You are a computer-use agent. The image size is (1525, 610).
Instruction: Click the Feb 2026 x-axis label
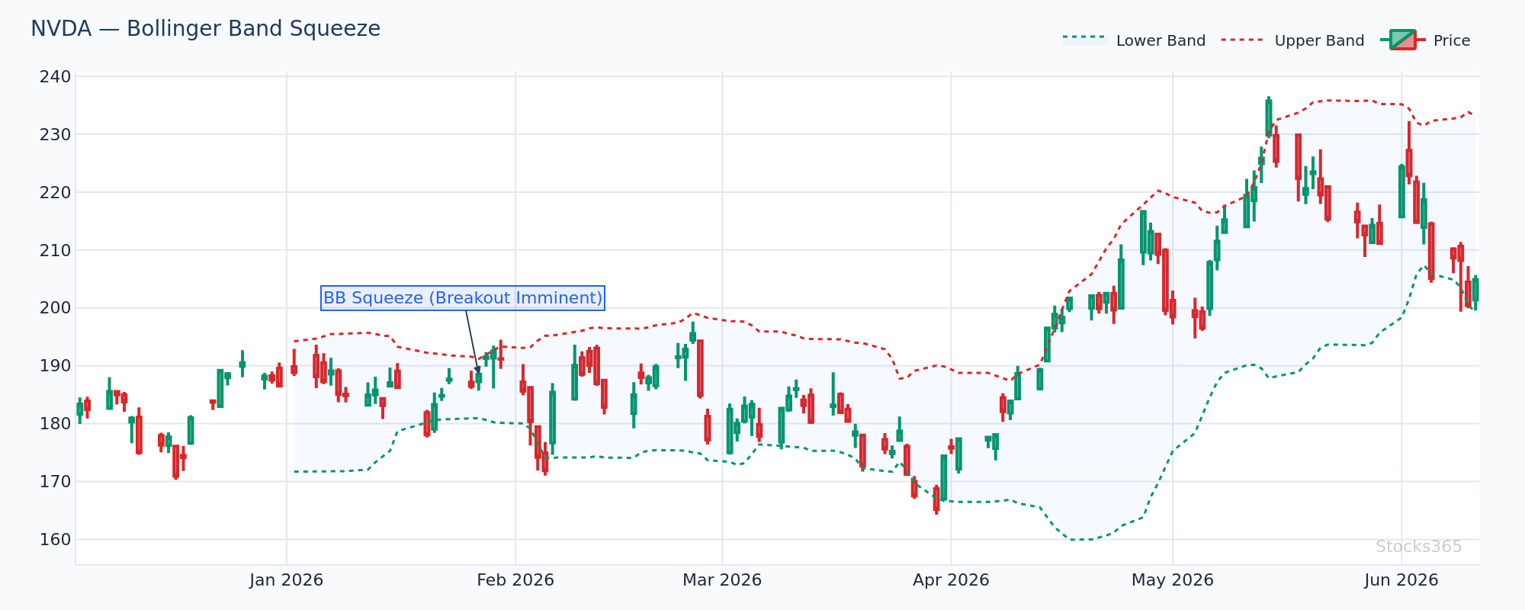(x=515, y=580)
